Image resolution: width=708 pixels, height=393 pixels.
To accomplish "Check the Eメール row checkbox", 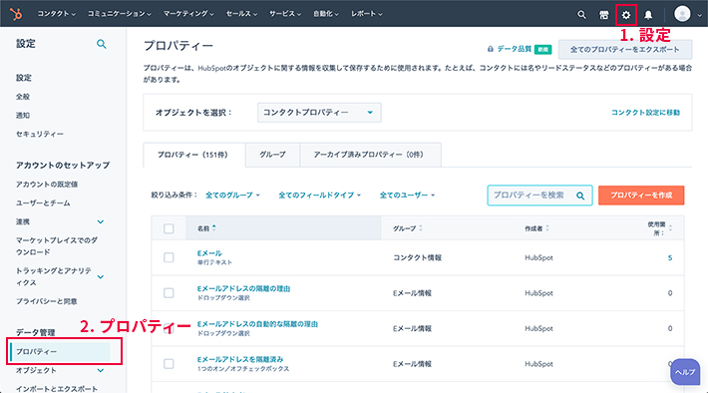I will coord(169,257).
